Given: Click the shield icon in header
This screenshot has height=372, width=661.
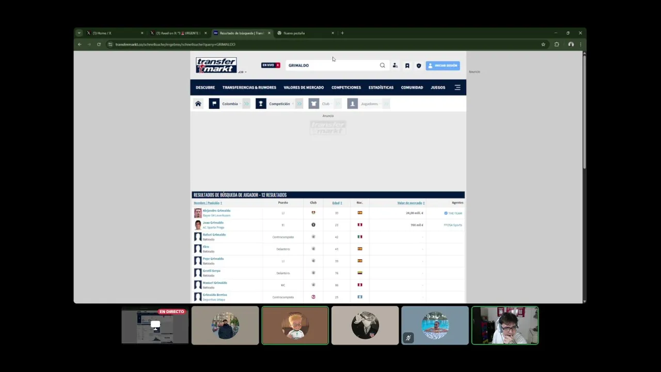Looking at the screenshot, I should tap(419, 66).
